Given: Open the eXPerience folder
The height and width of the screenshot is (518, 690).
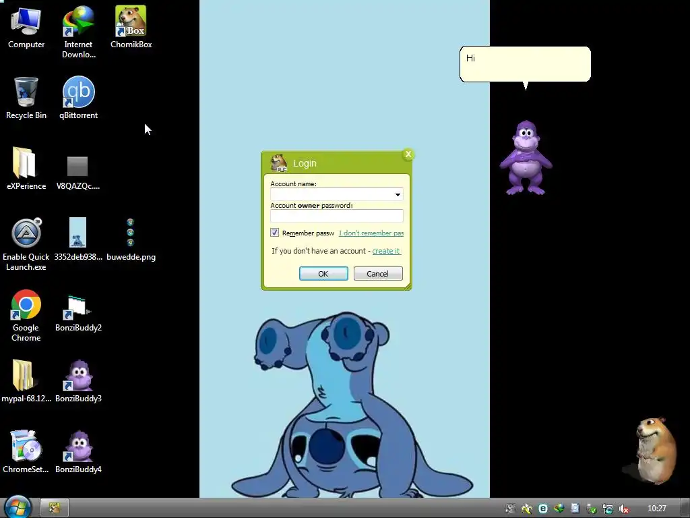Looking at the screenshot, I should 26,169.
